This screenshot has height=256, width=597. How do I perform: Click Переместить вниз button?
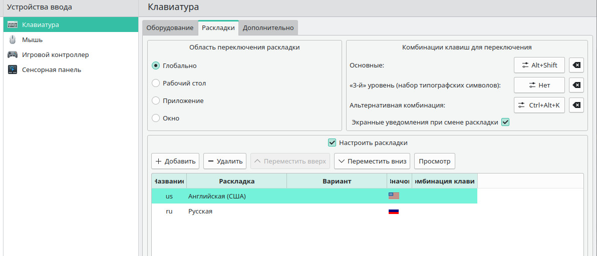click(372, 161)
